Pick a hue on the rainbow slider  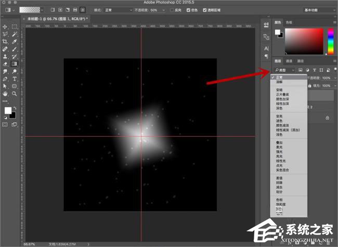(331, 41)
